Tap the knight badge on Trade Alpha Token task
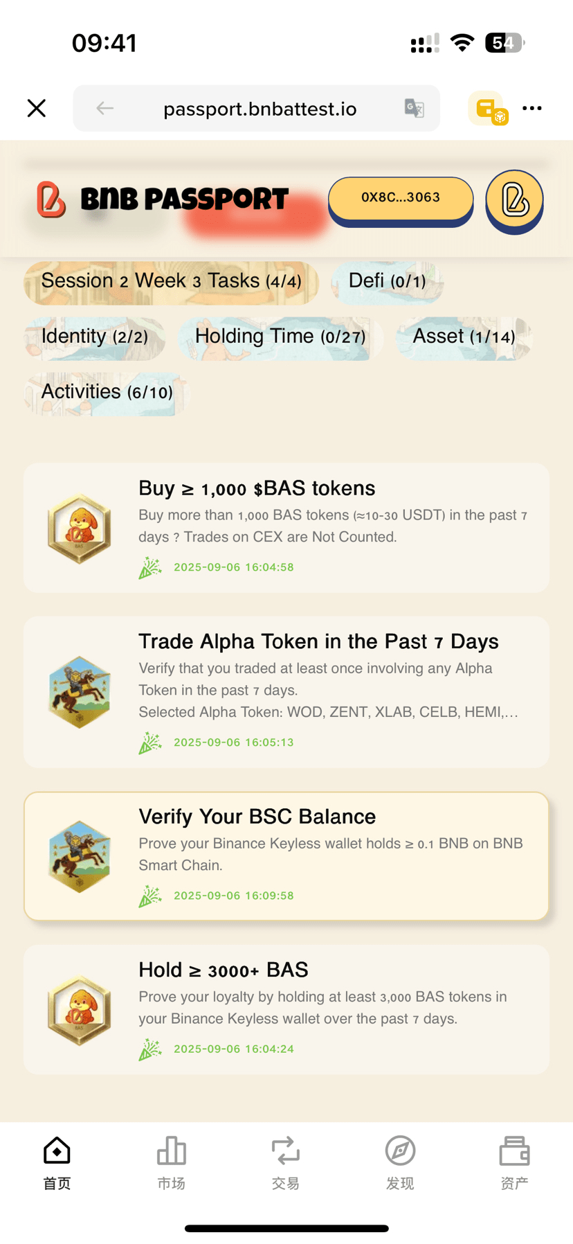 [80, 692]
